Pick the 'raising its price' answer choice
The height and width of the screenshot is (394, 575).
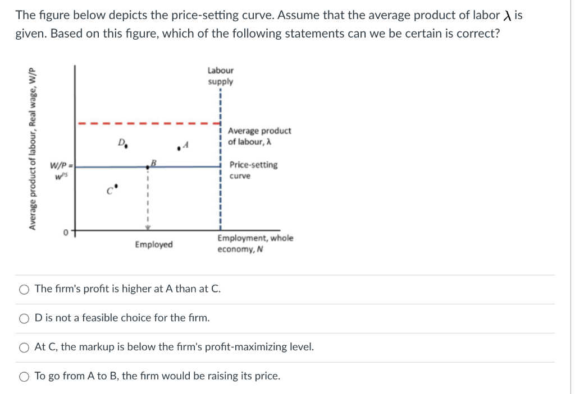coord(24,376)
